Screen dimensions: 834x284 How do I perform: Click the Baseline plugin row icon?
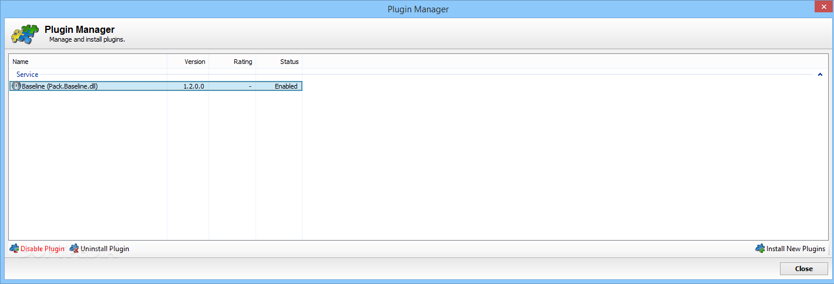16,86
